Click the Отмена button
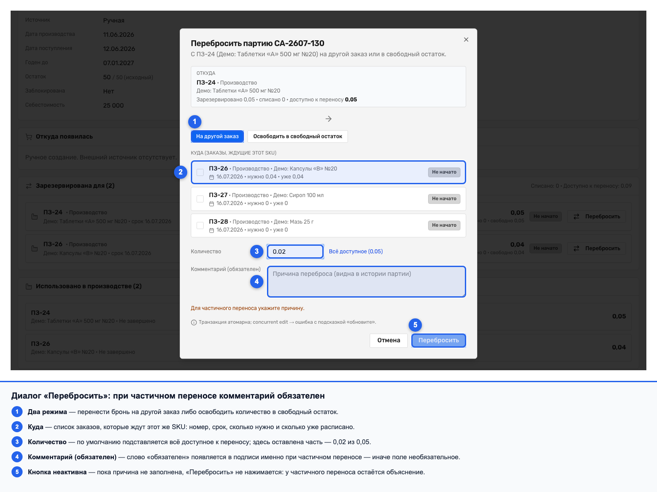The width and height of the screenshot is (657, 492). (389, 341)
